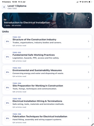Image resolution: width=94 pixels, height=126 pixels.
Task: Expand chevron for Structure of the Construction Industry
Action: click(89, 41)
